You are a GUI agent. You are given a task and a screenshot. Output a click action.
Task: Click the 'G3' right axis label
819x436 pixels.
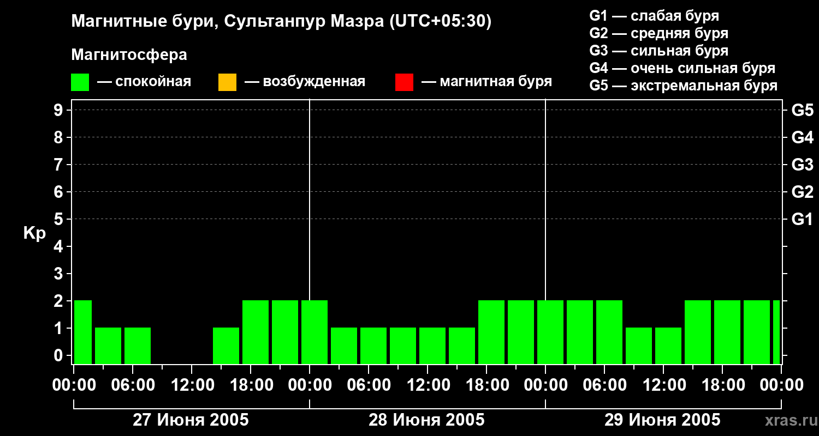click(803, 165)
